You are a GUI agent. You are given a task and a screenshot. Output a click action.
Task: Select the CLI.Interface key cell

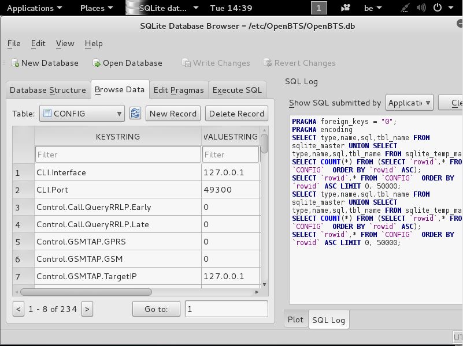(x=118, y=172)
